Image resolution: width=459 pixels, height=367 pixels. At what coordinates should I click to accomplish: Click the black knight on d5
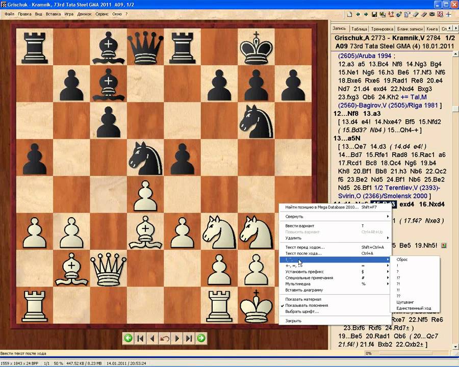[x=145, y=158]
